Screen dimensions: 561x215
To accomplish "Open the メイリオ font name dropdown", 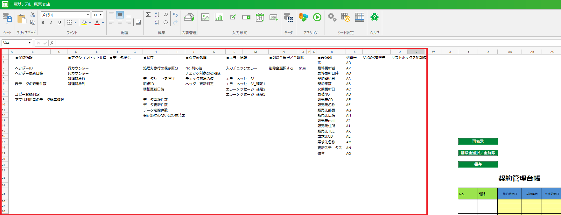I will pyautogui.click(x=88, y=15).
